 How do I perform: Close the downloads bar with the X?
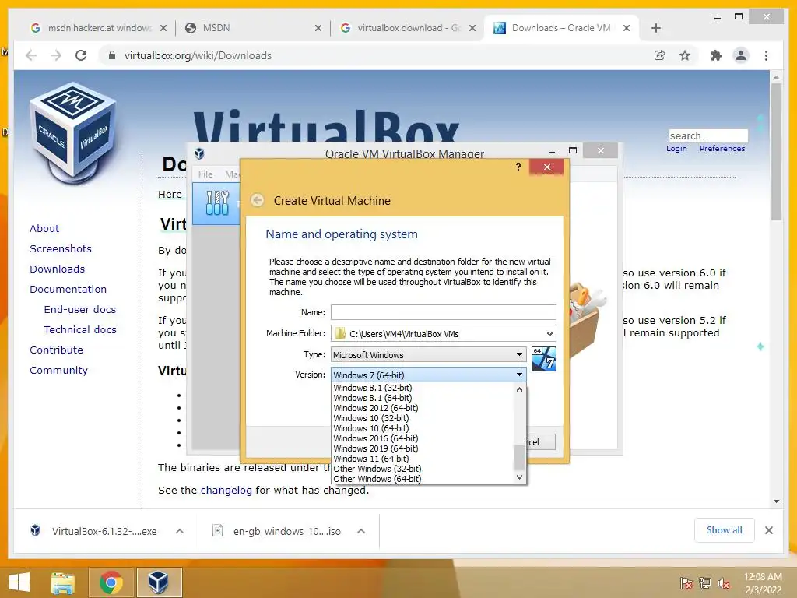click(768, 530)
